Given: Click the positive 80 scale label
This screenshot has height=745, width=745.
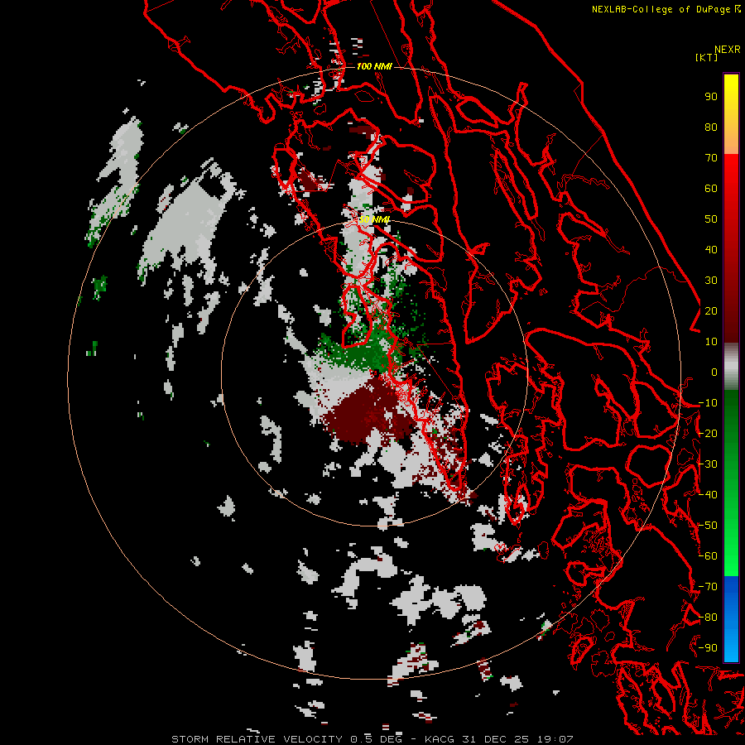Looking at the screenshot, I should 711,127.
